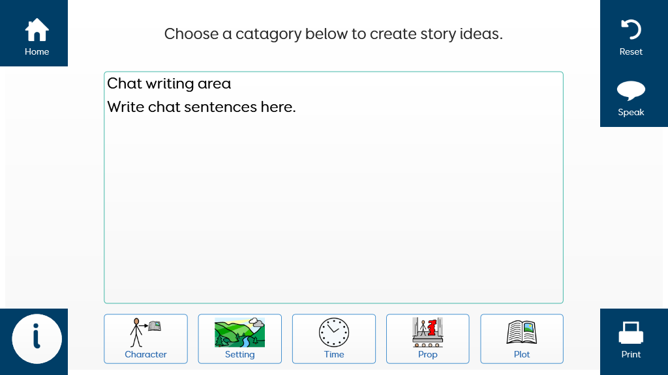The width and height of the screenshot is (668, 375).
Task: Select the Character stick figure symbol
Action: click(x=145, y=333)
